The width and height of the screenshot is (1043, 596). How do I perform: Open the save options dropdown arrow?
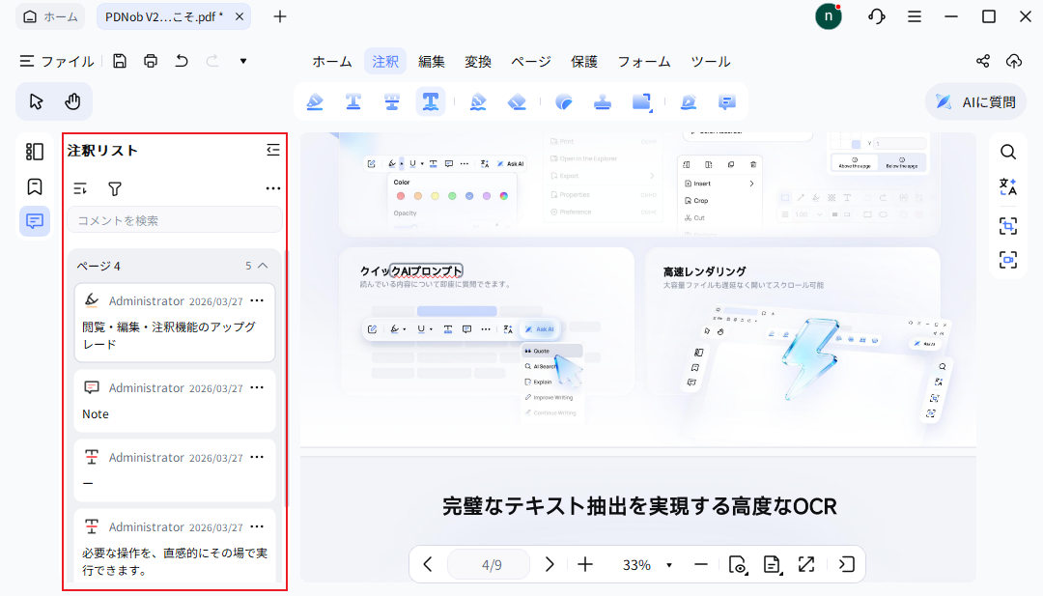(242, 61)
